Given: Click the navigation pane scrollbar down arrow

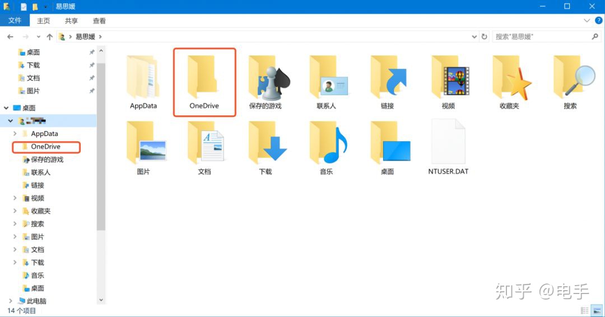Looking at the screenshot, I should point(101,300).
